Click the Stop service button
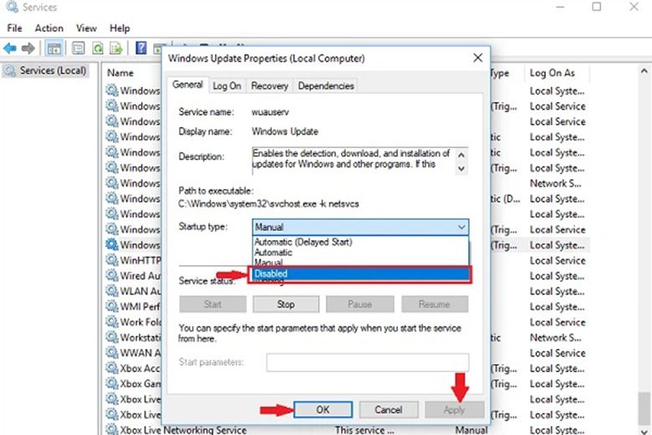This screenshot has height=435, width=652. (x=286, y=304)
